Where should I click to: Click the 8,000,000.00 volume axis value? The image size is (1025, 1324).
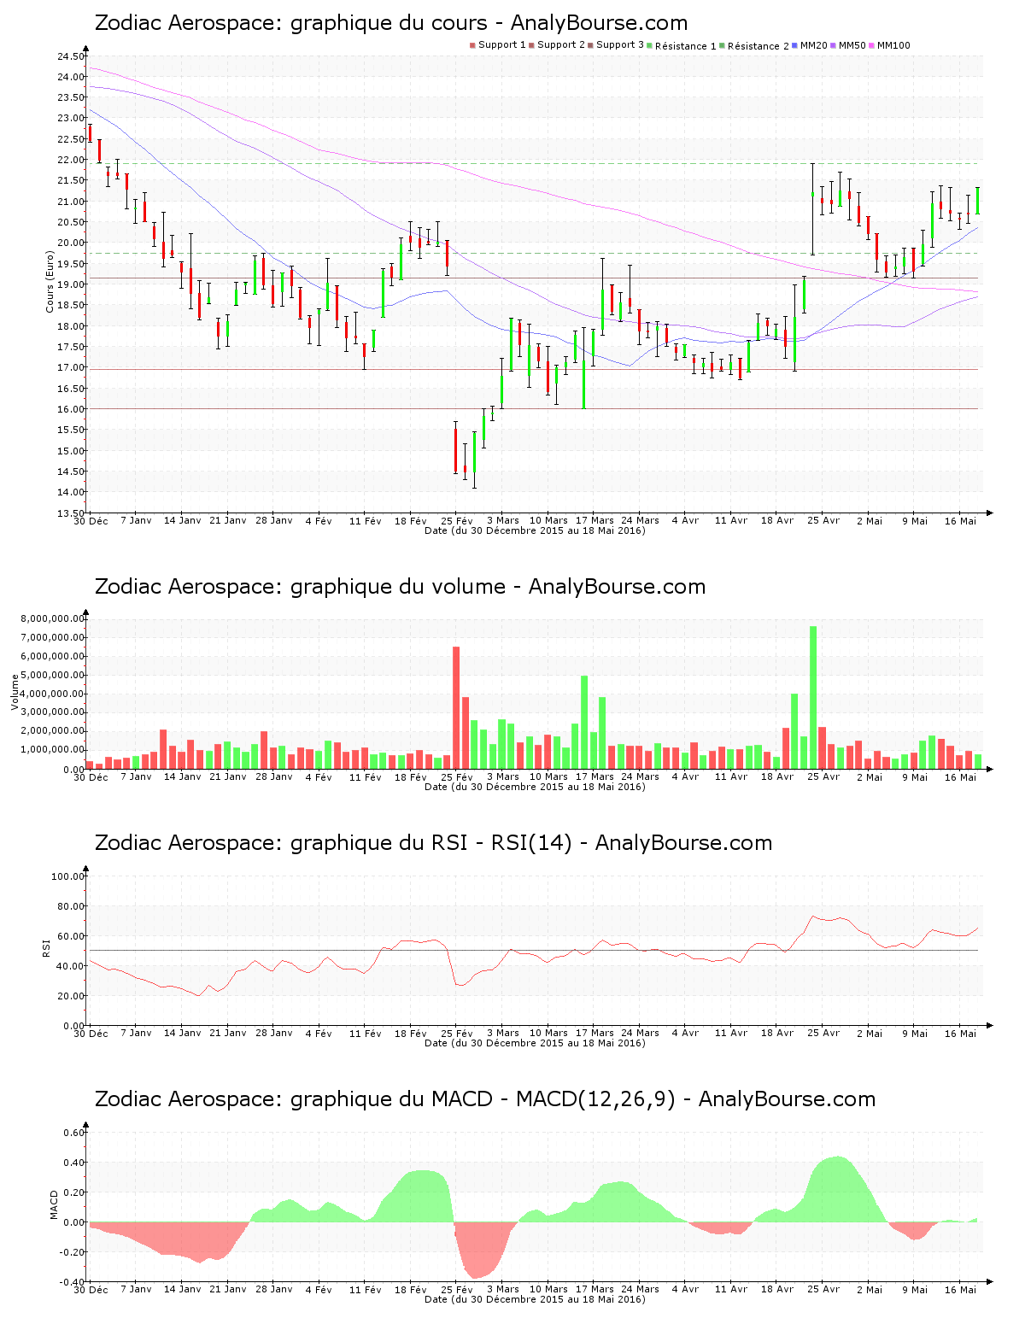pyautogui.click(x=54, y=618)
